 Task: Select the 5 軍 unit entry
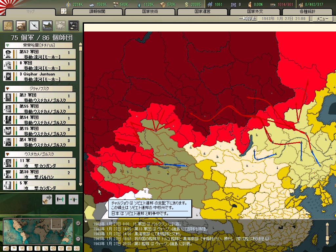point(39,185)
